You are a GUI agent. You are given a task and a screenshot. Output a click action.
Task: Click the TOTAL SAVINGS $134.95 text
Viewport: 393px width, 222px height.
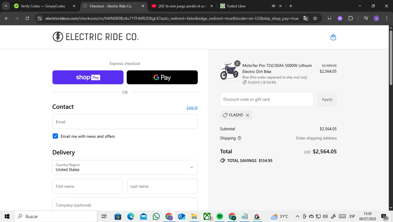point(250,161)
